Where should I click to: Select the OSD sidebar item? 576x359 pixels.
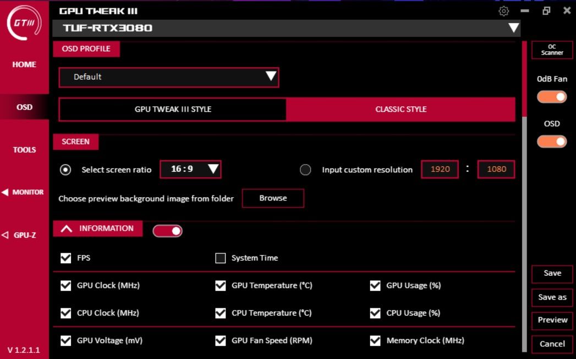24,107
